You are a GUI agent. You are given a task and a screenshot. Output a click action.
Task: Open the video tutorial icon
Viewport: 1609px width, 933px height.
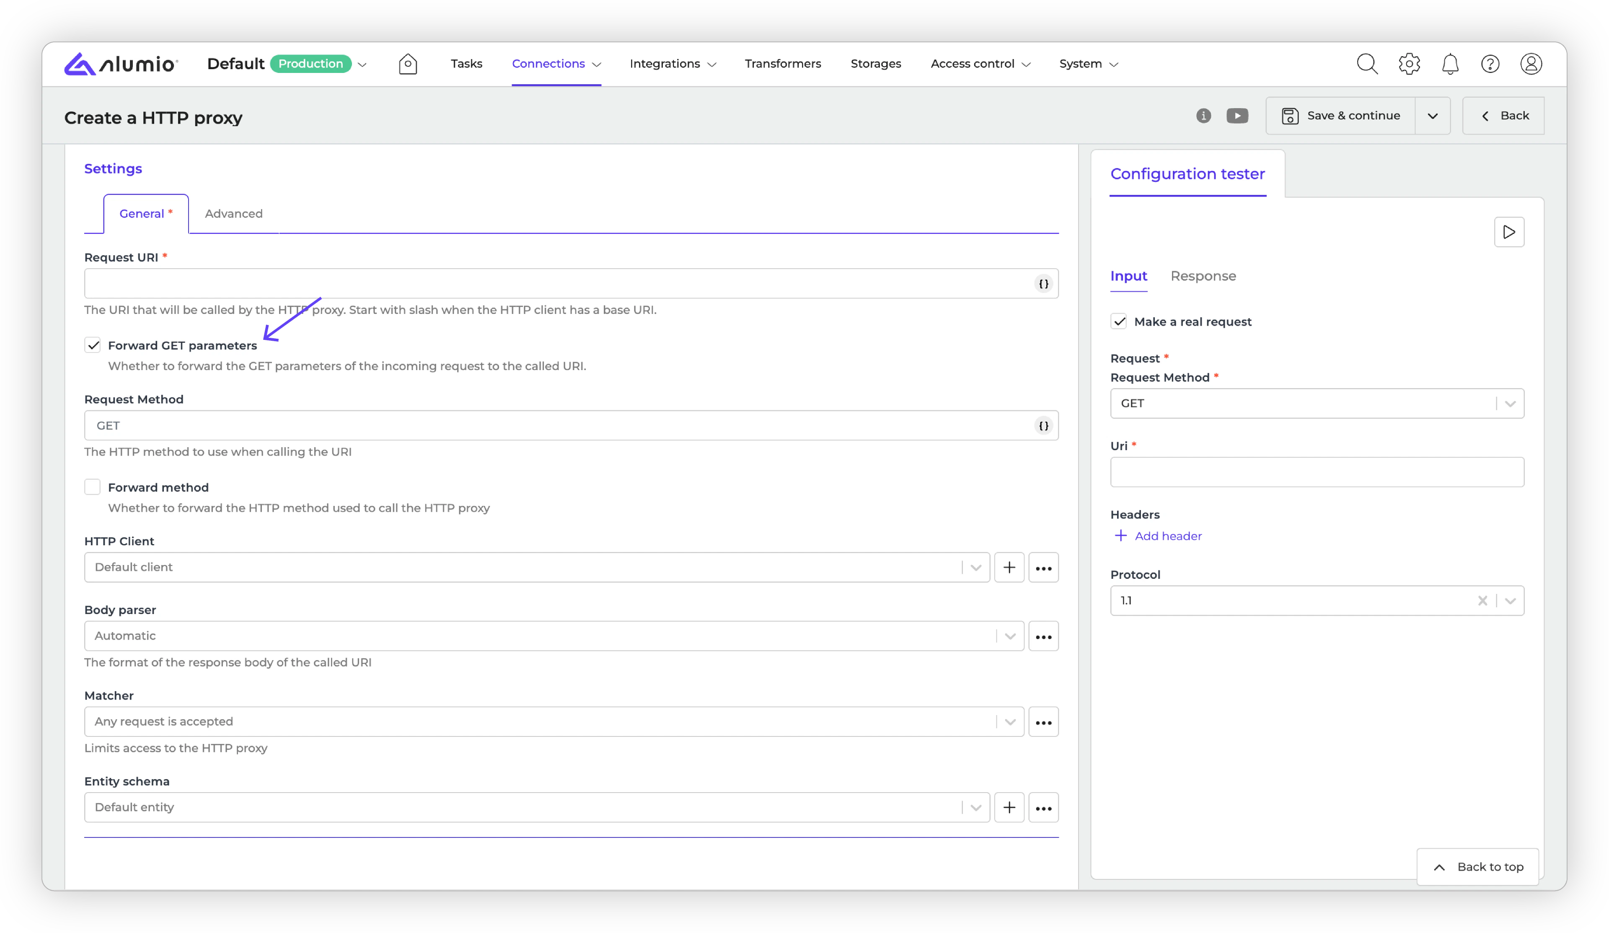[1237, 116]
